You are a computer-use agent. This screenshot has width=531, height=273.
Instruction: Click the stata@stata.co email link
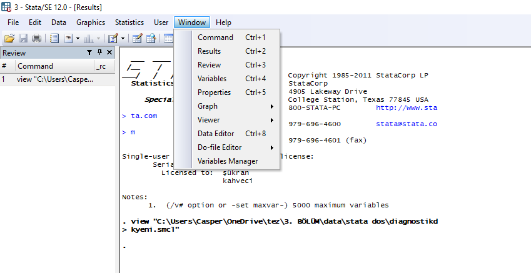[x=407, y=124]
